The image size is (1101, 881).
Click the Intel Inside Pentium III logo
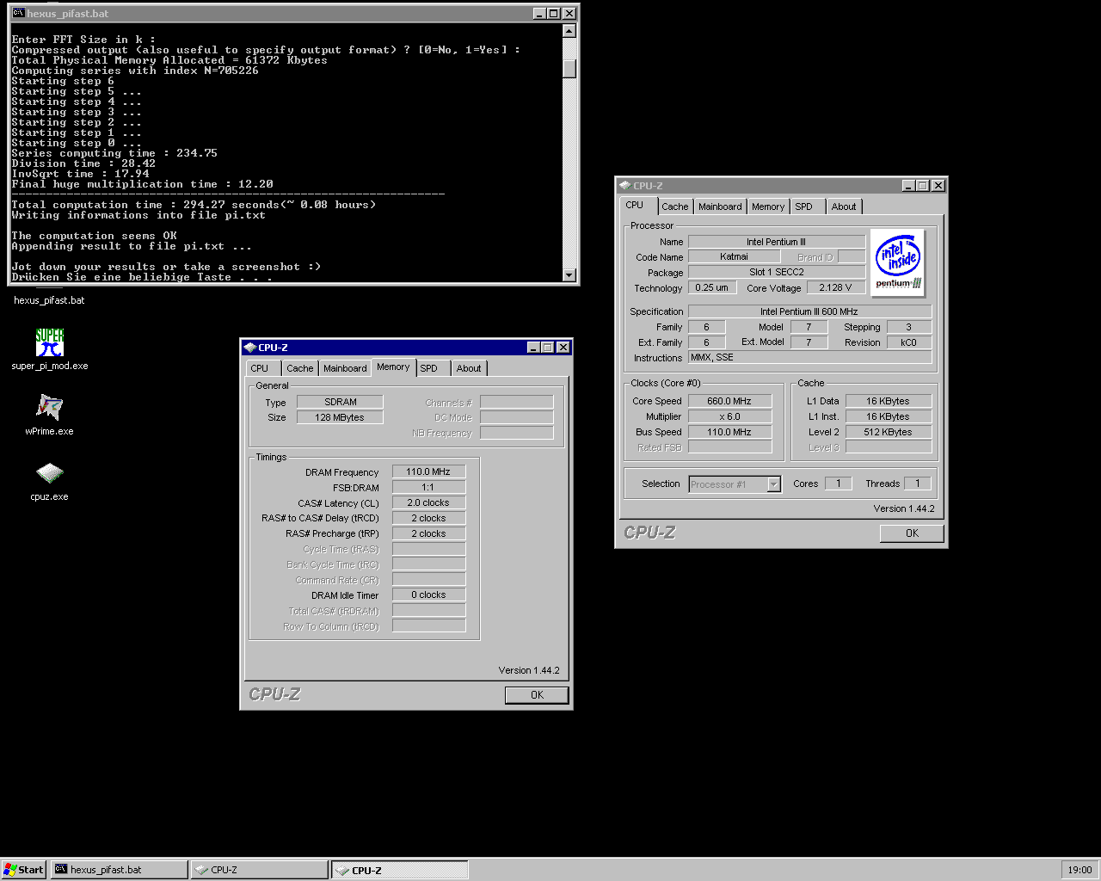pos(898,262)
